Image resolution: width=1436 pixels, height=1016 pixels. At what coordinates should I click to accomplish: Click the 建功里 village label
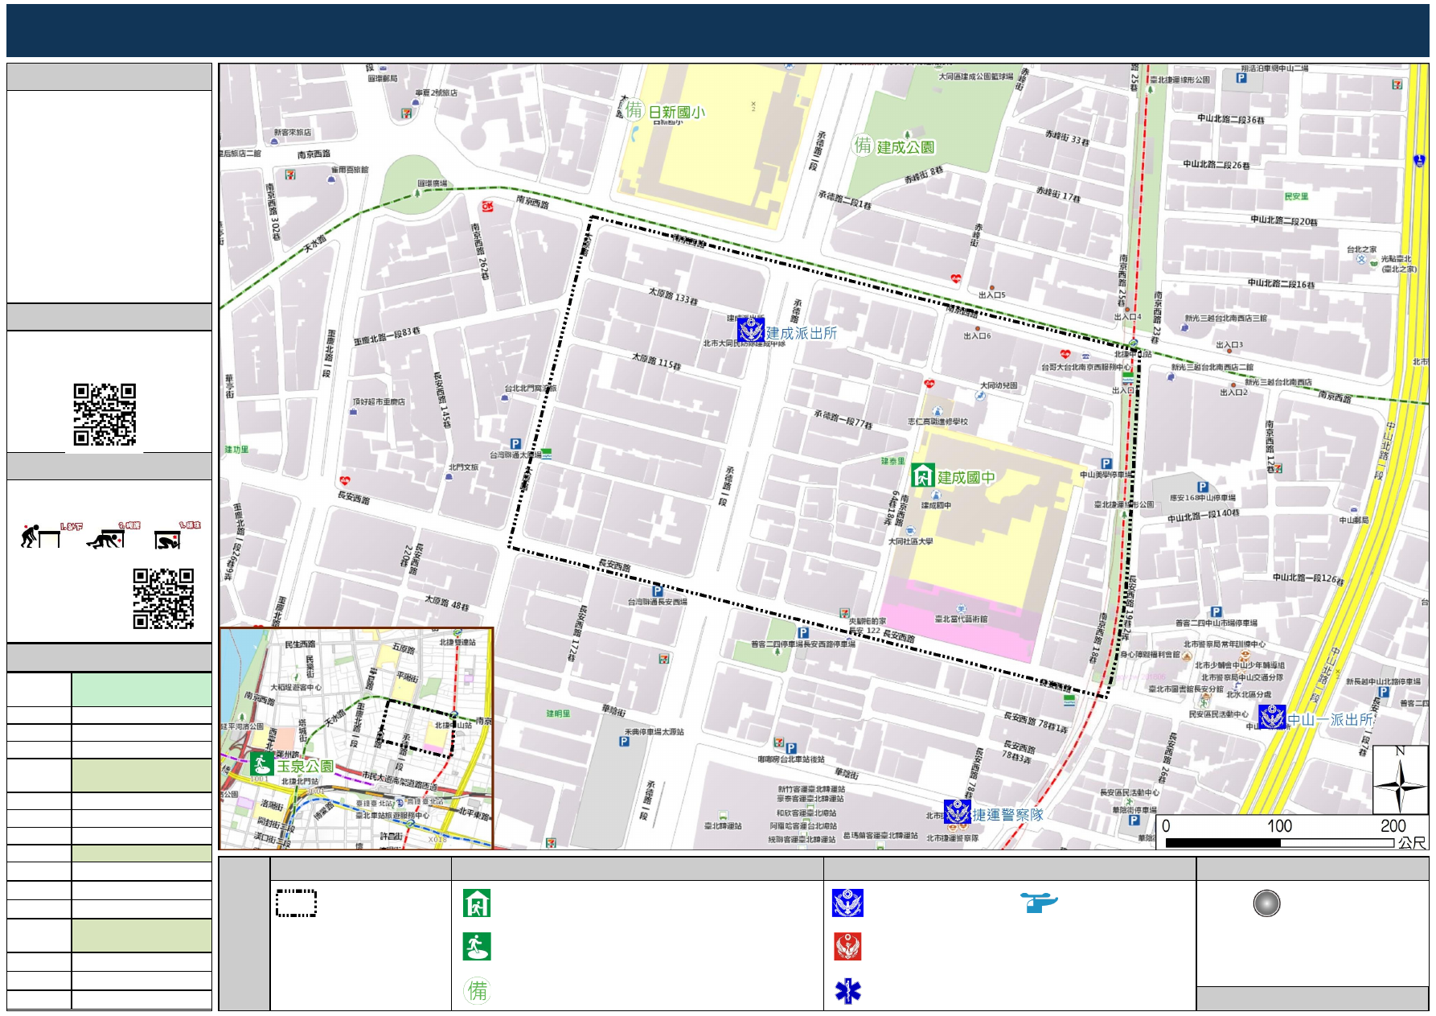236,450
